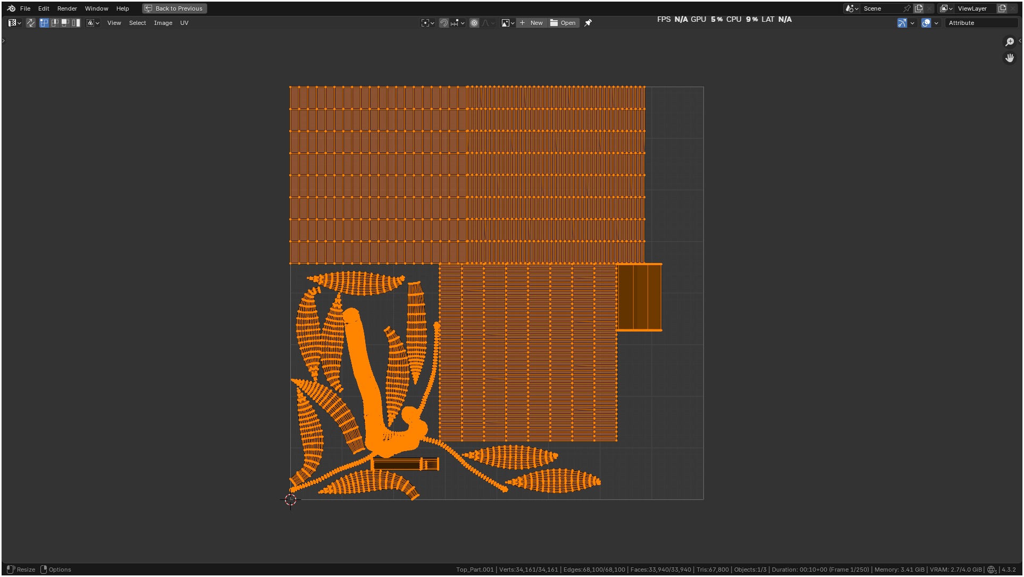The width and height of the screenshot is (1024, 577).
Task: Open sticky selection mode dropdown
Action: [93, 23]
